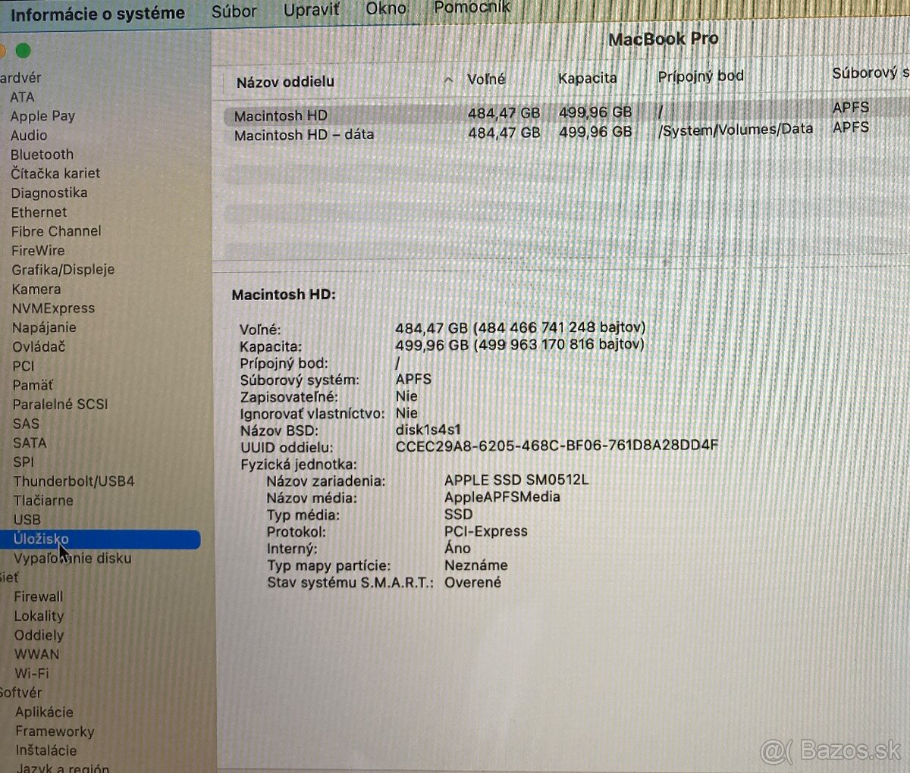Select Ethernet in the sidebar

tap(39, 212)
